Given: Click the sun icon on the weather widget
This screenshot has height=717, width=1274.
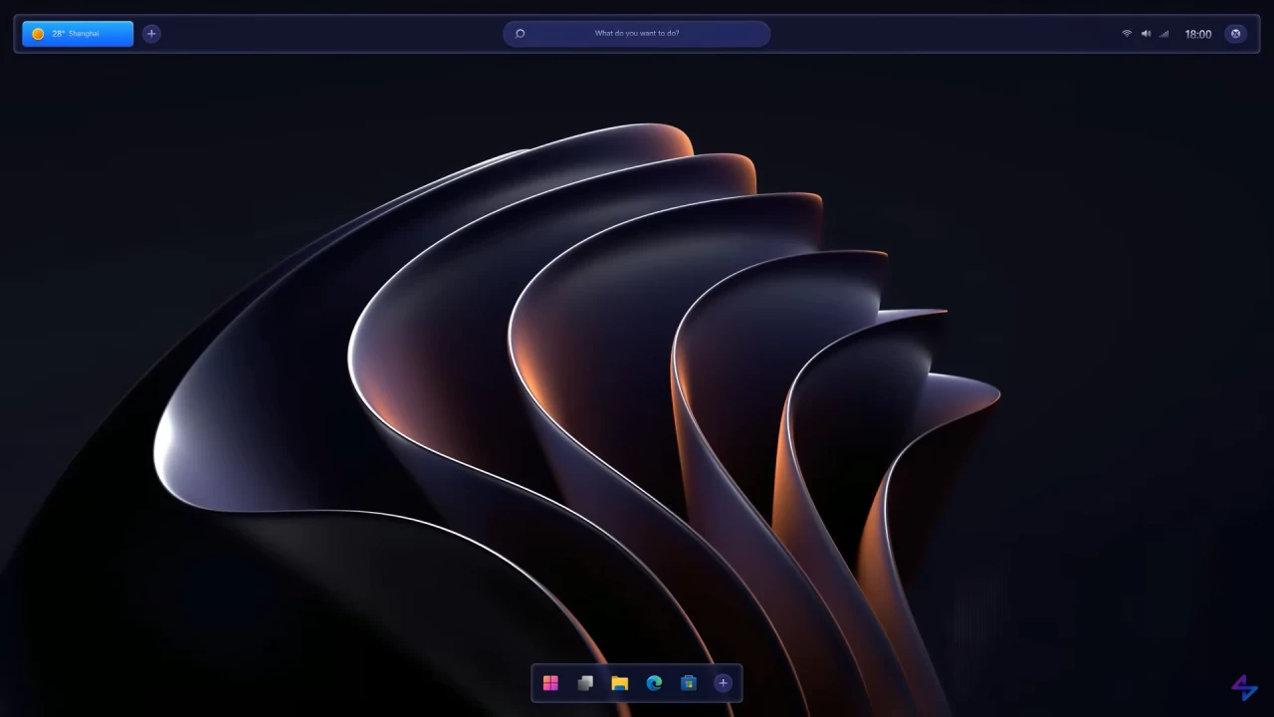Looking at the screenshot, I should click(x=38, y=33).
